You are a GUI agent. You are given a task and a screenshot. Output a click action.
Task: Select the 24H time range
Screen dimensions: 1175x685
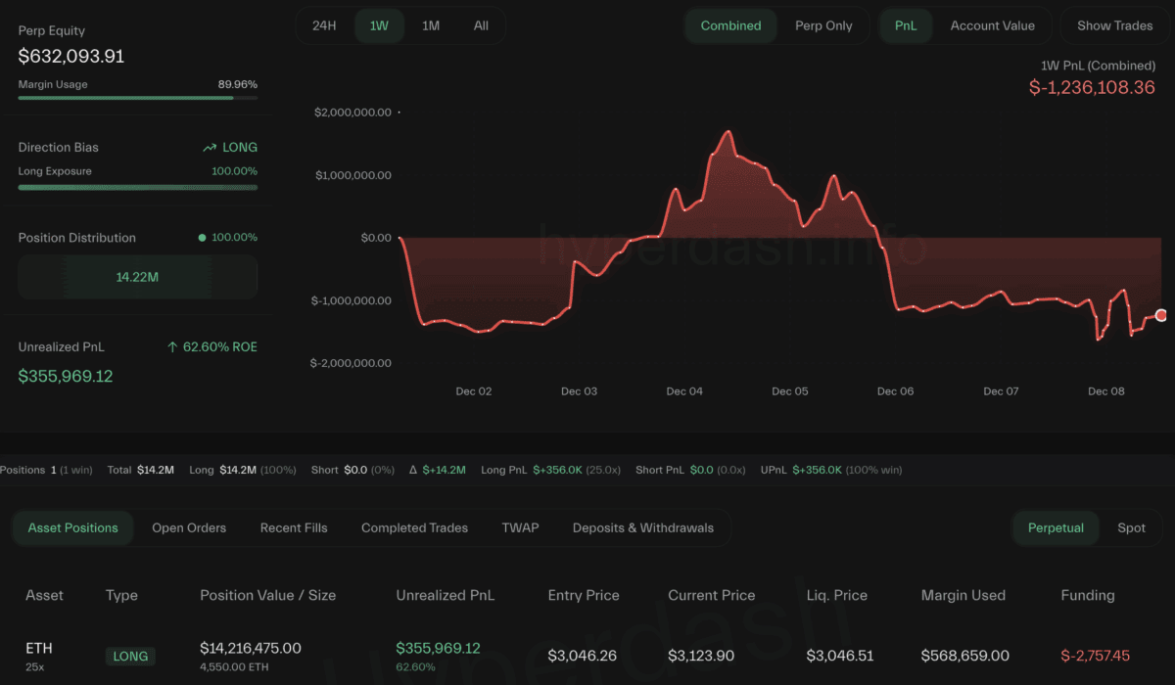coord(324,25)
